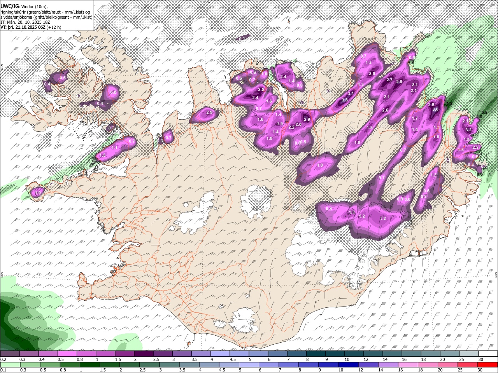
Task: Select the 3.2 value near the east coast
Action: click(x=468, y=130)
